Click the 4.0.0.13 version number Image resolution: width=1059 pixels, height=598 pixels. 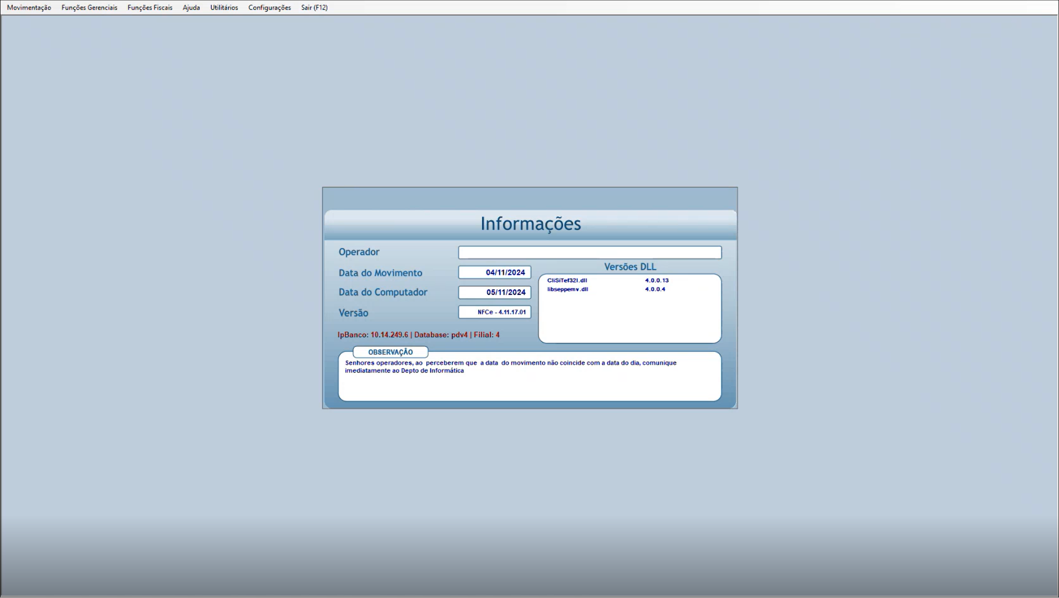point(657,280)
